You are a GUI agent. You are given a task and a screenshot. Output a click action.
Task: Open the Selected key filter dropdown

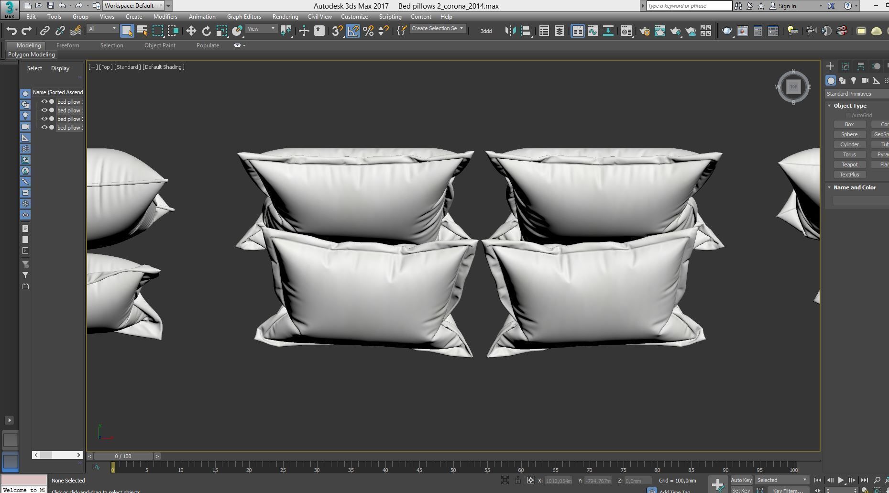click(x=782, y=480)
